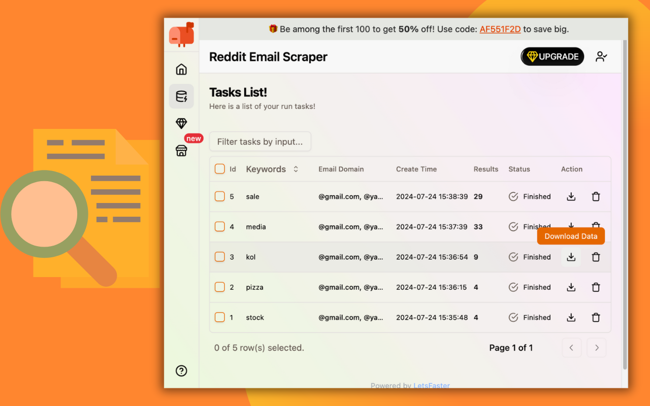Click the keyword 'pizza' cell
Image resolution: width=650 pixels, height=406 pixels.
[254, 287]
